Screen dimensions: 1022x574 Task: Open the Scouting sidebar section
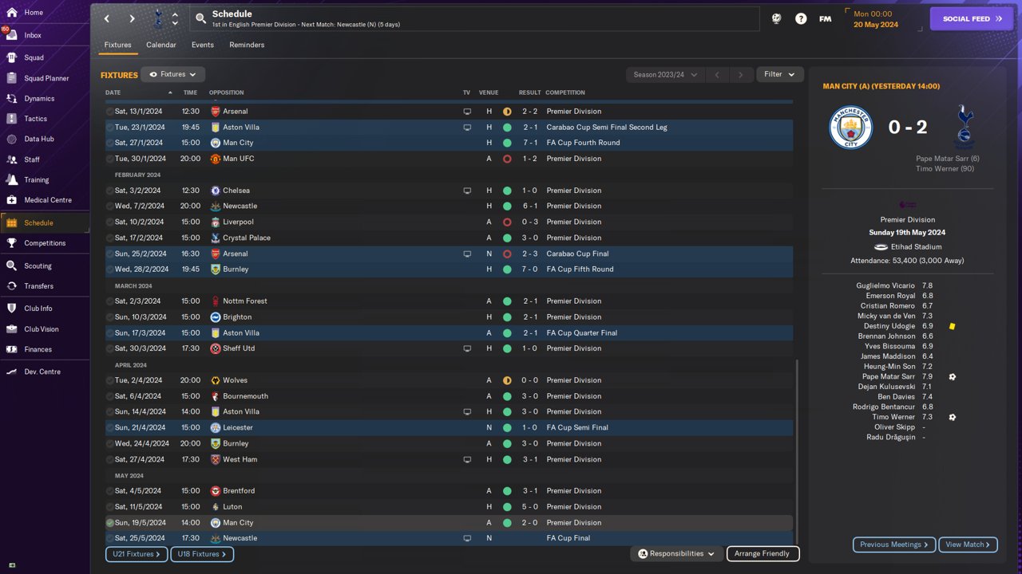(x=38, y=266)
